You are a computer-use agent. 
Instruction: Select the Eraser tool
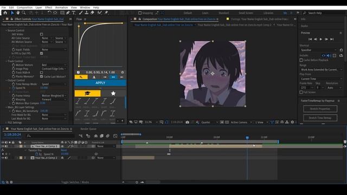(92, 13)
